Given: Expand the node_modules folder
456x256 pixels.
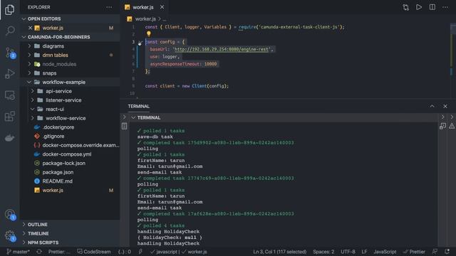Looking at the screenshot, I should pyautogui.click(x=29, y=64).
